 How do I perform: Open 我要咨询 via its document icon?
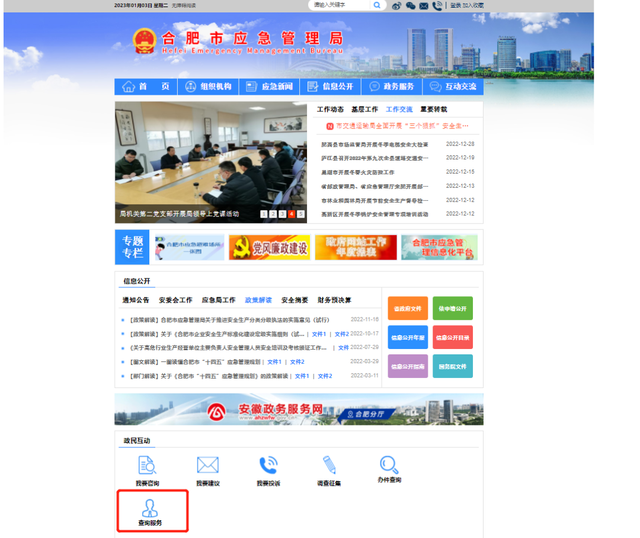pyautogui.click(x=147, y=466)
